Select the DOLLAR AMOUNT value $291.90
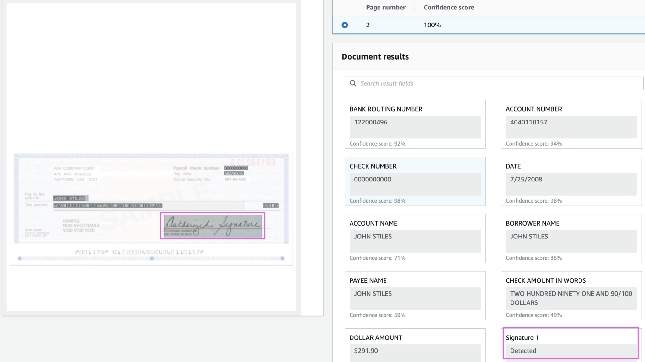645x362 pixels. (416, 351)
